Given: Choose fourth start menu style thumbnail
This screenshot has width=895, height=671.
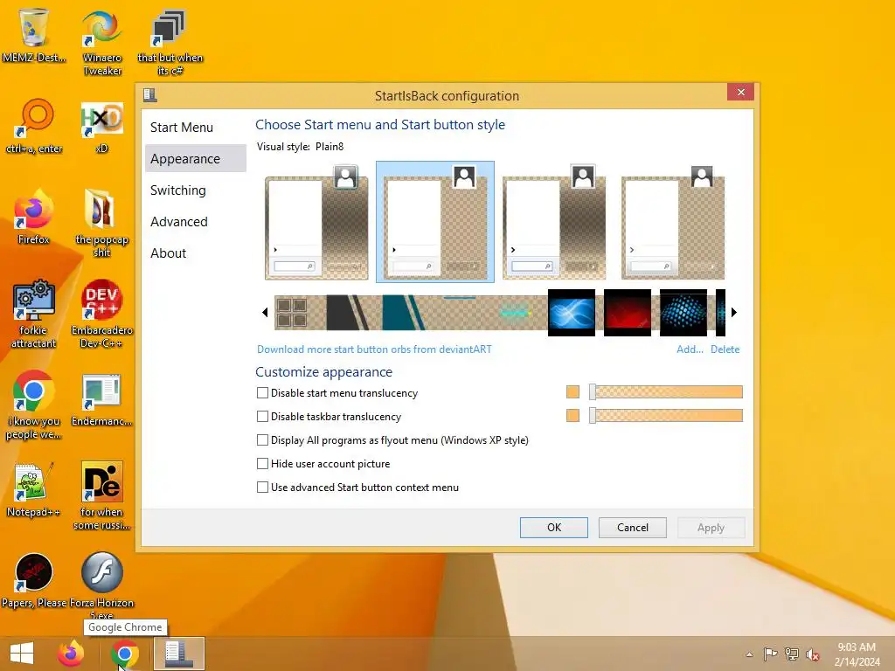Looking at the screenshot, I should [673, 222].
